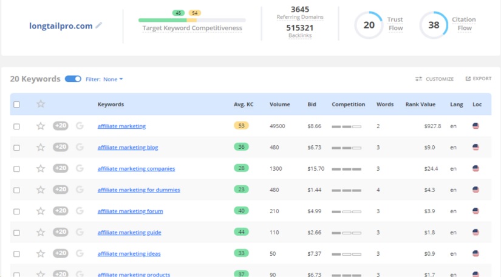Click the Trust Flow circular gauge
Screen dimensions: 501x277
point(369,25)
